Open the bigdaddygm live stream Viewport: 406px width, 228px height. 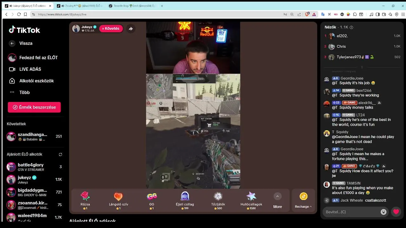[34, 192]
